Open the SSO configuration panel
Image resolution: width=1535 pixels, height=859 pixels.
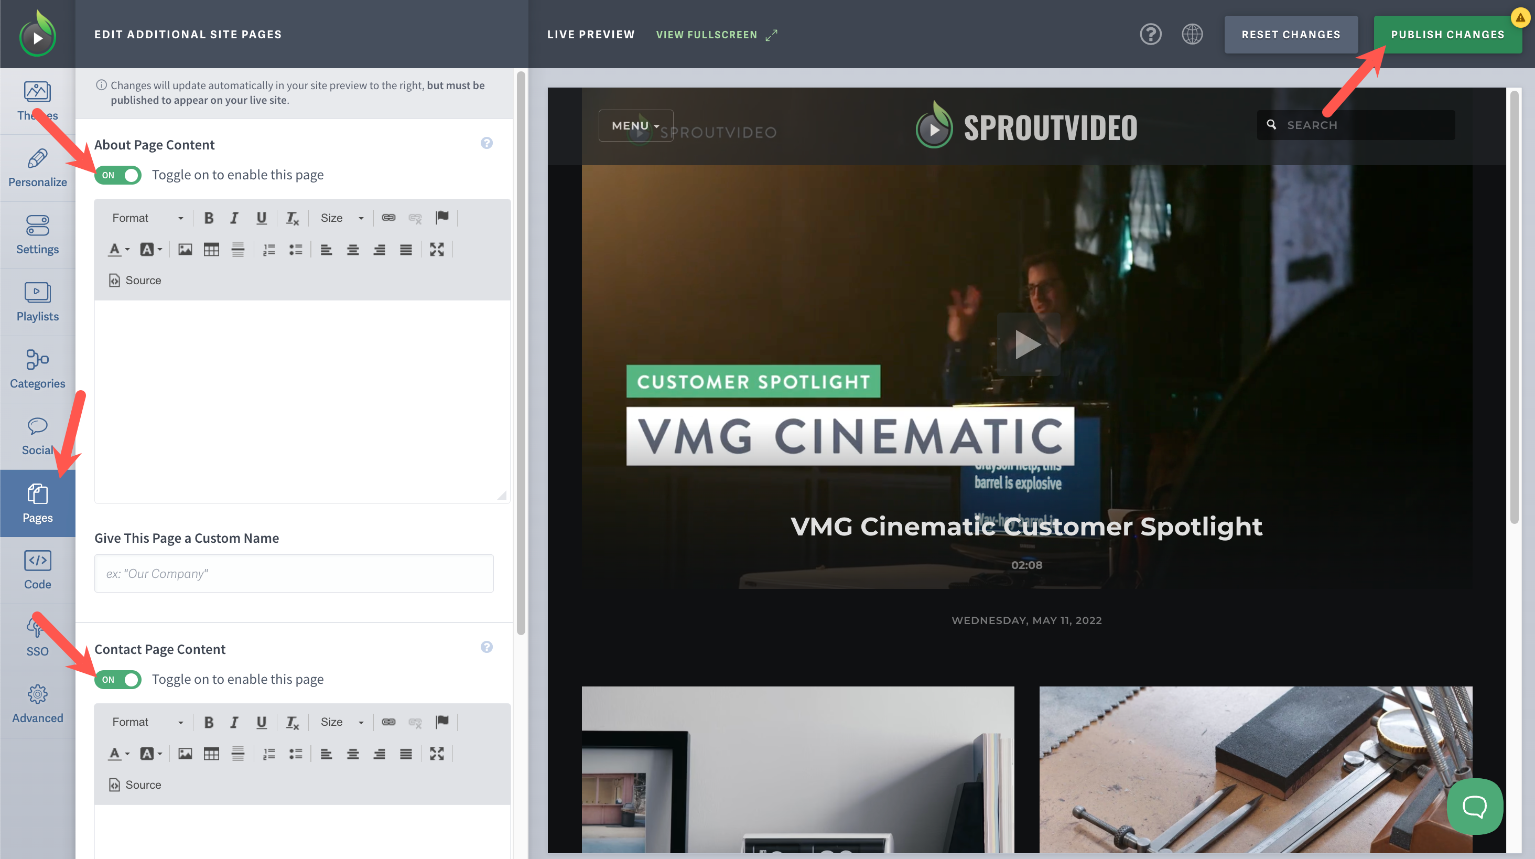37,637
